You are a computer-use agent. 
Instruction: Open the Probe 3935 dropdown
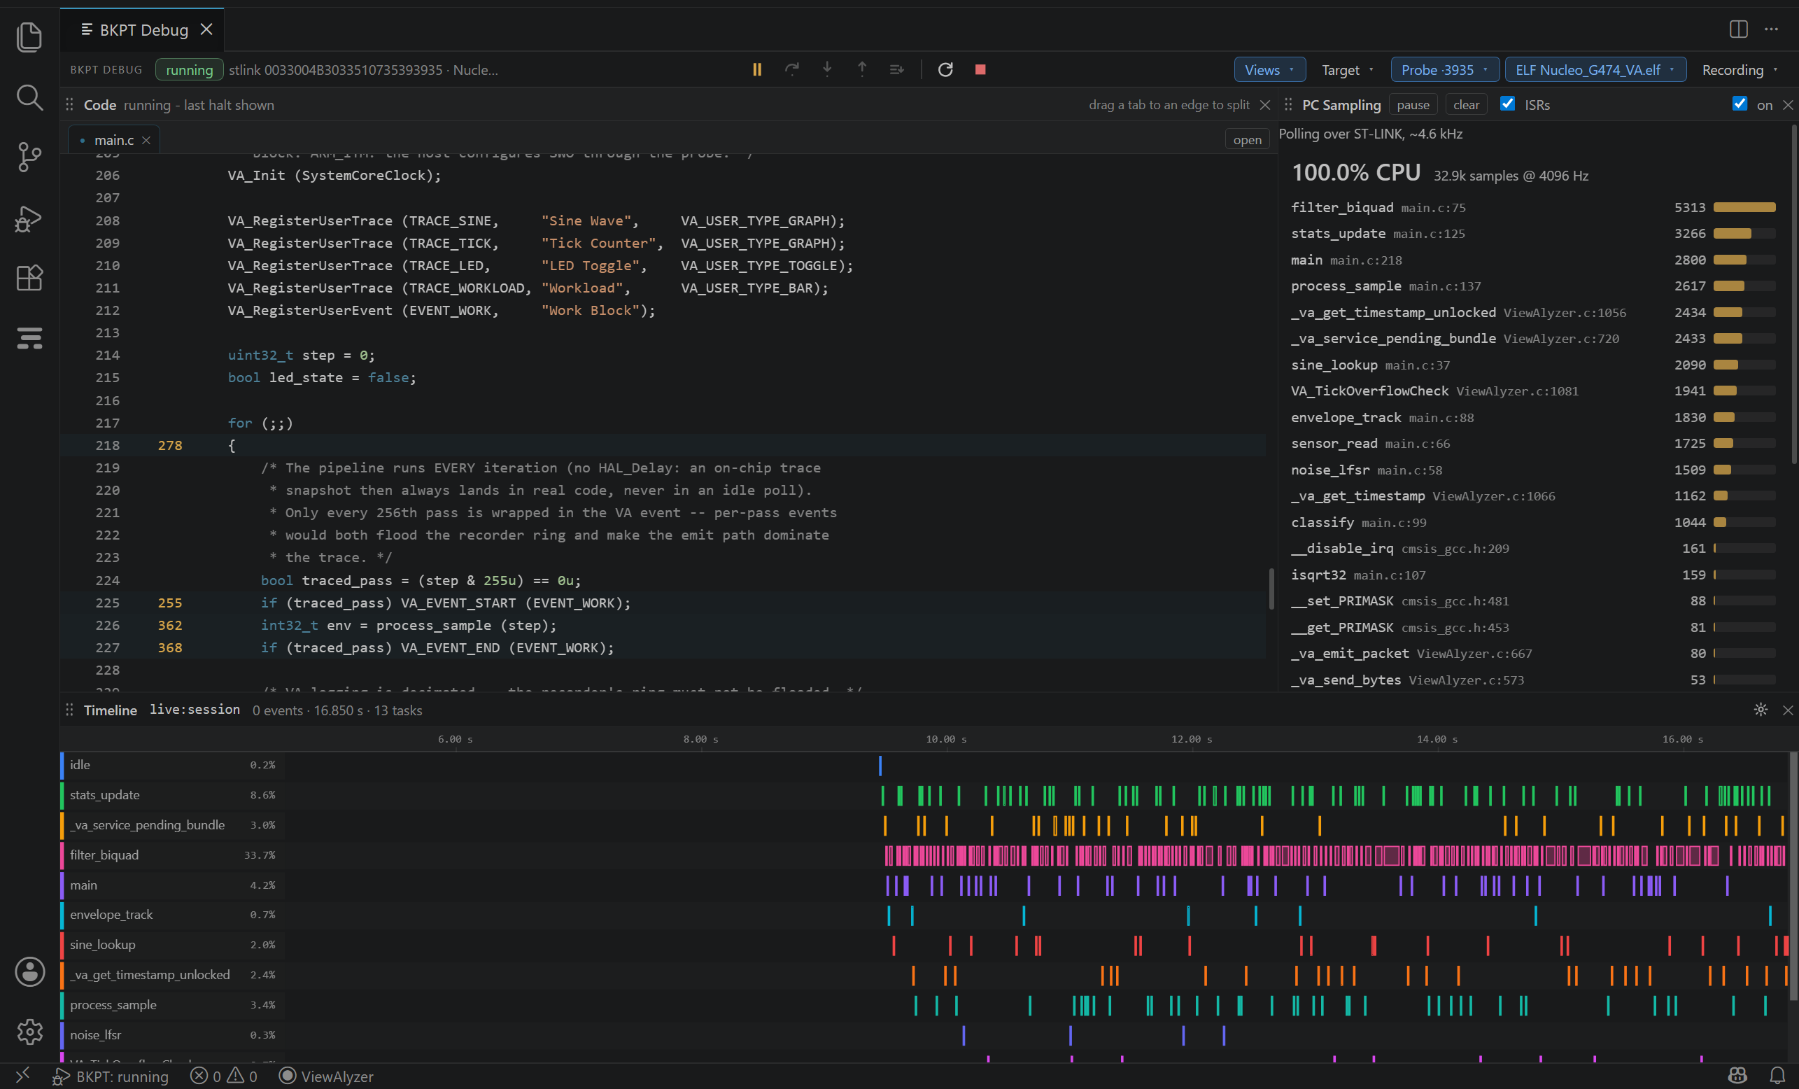click(x=1445, y=69)
